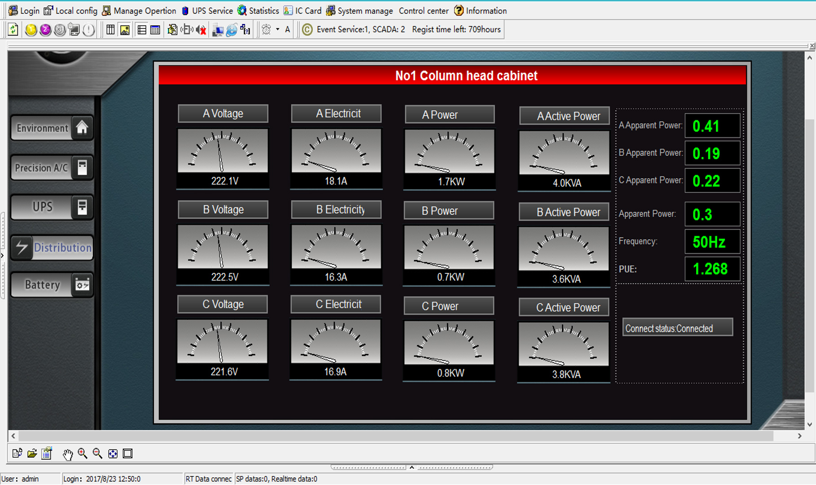This screenshot has height=485, width=816.
Task: Click the horizontal scrollbar right arrow
Action: click(x=799, y=436)
